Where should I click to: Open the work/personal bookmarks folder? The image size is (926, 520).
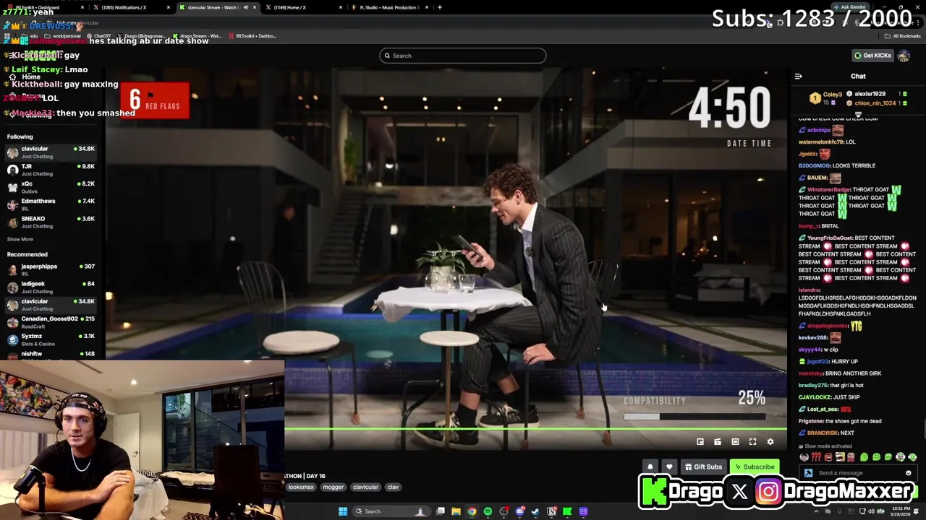tap(63, 35)
